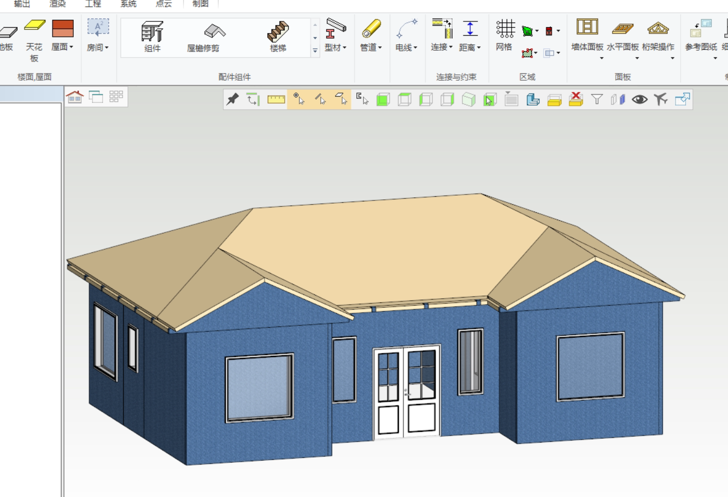The width and height of the screenshot is (728, 497).
Task: Click the 型材 profile beam icon
Action: tap(336, 28)
